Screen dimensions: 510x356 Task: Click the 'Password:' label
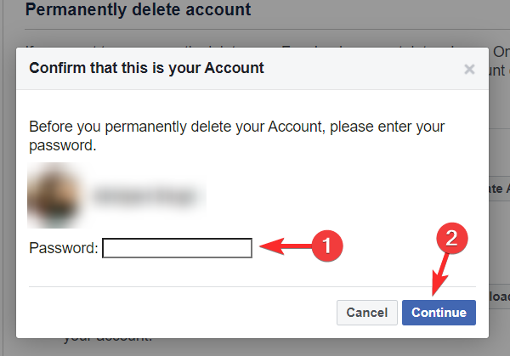64,248
